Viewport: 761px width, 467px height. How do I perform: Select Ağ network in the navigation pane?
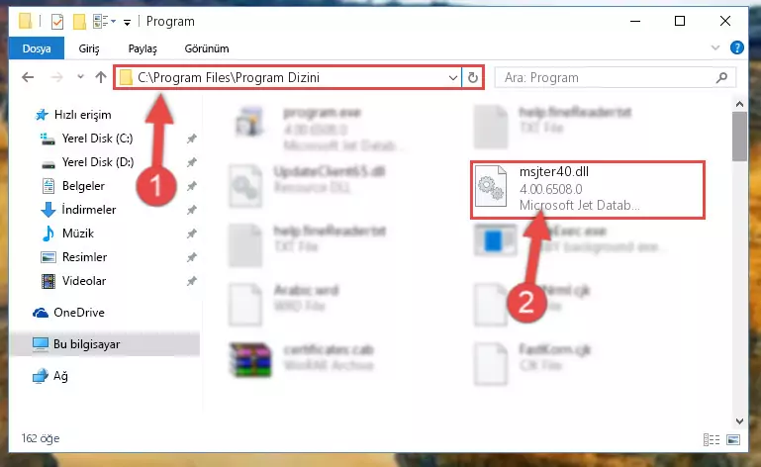(x=60, y=376)
